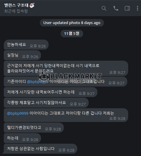Click the message starting with 근거없이

click(66, 68)
